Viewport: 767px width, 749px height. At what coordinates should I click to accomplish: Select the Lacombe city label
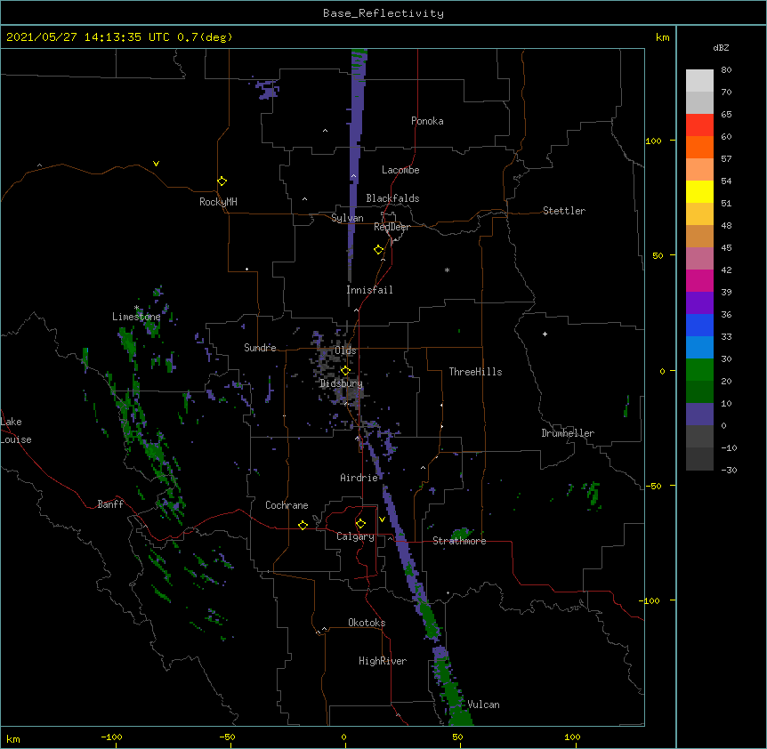coord(400,170)
